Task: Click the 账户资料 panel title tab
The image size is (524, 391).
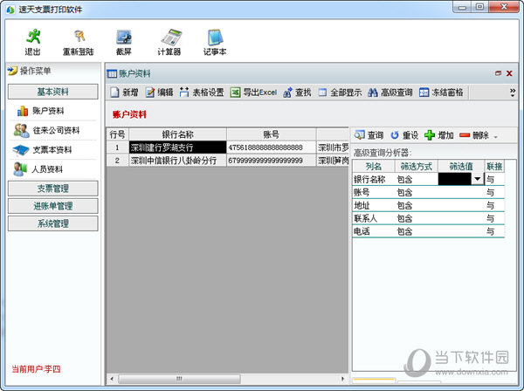Action: pos(128,73)
